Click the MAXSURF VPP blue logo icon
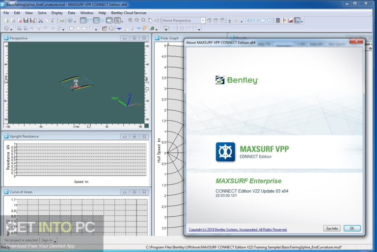The width and height of the screenshot is (377, 252). tap(225, 152)
